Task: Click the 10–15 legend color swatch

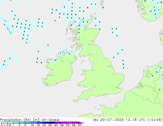Action: coord(34,123)
